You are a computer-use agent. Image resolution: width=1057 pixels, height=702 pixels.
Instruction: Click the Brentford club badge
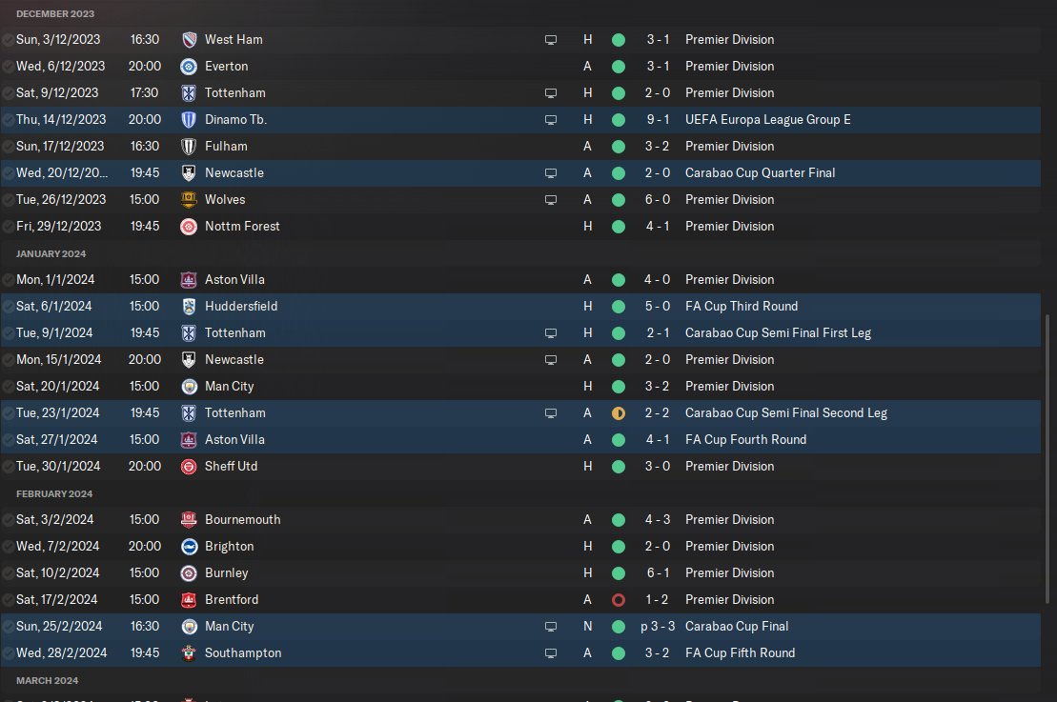click(189, 600)
